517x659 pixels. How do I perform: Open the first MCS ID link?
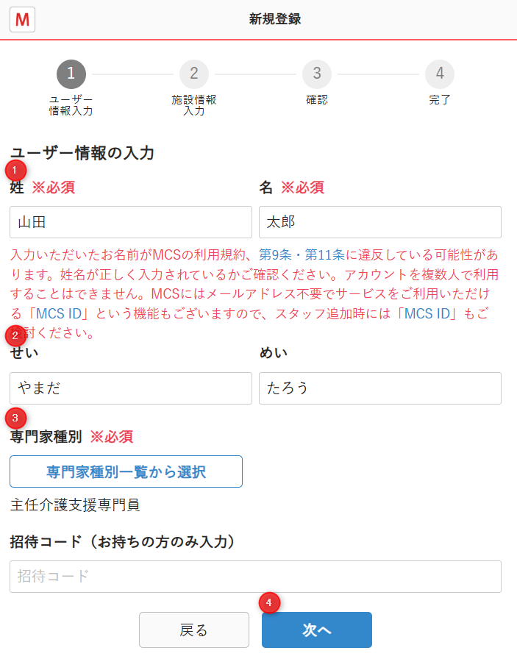coord(59,313)
